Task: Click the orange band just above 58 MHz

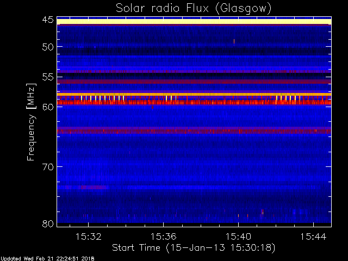Action: 194,95
